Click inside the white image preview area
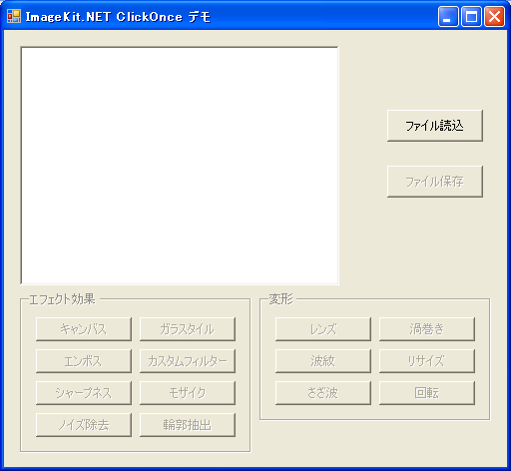Viewport: 511px width, 471px height. [180, 166]
